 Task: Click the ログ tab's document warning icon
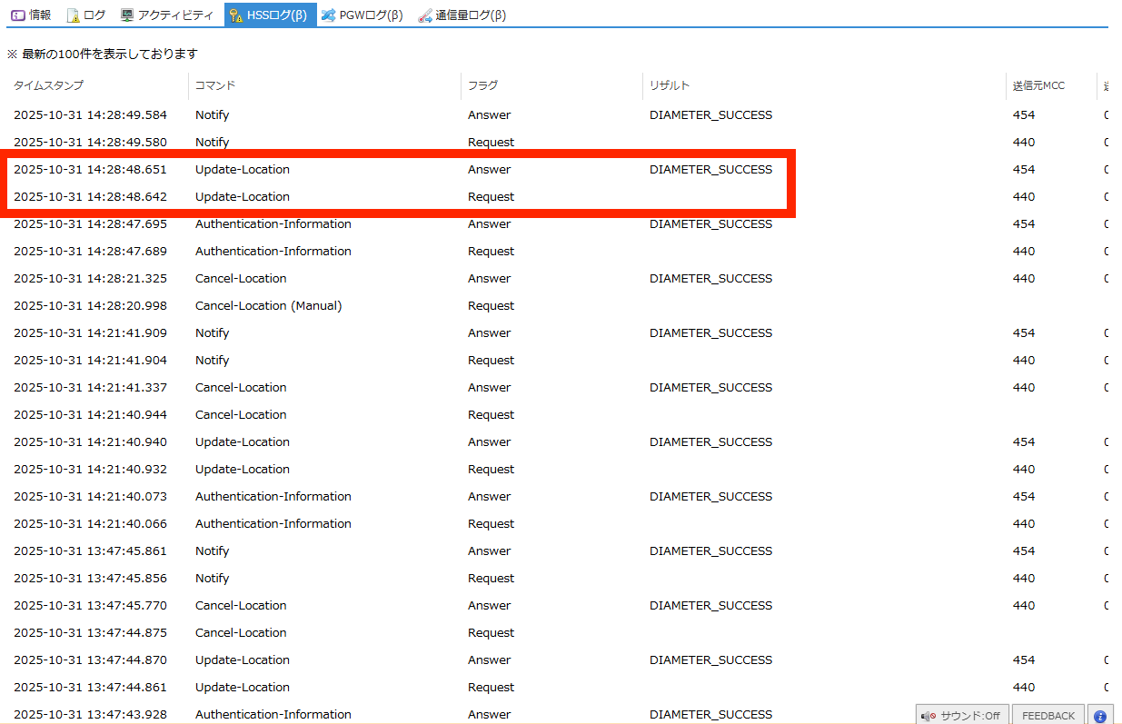[73, 15]
